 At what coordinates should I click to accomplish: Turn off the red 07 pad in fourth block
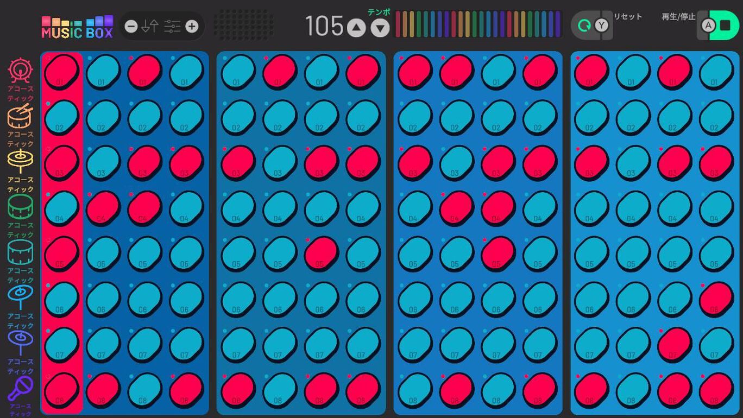[x=674, y=345]
